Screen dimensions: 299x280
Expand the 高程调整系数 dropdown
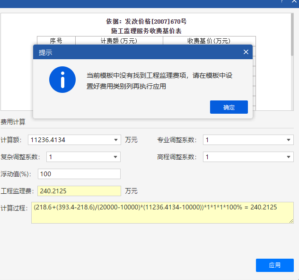tap(288, 157)
